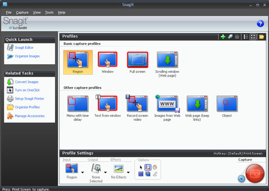Image resolution: width=269 pixels, height=191 pixels.
Task: Select the Web page (keep links) profile
Action: pos(197,108)
